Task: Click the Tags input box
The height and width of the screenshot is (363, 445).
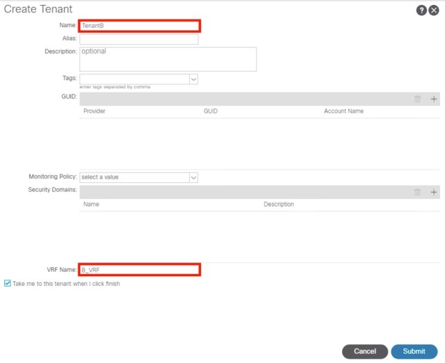Action: tap(134, 79)
